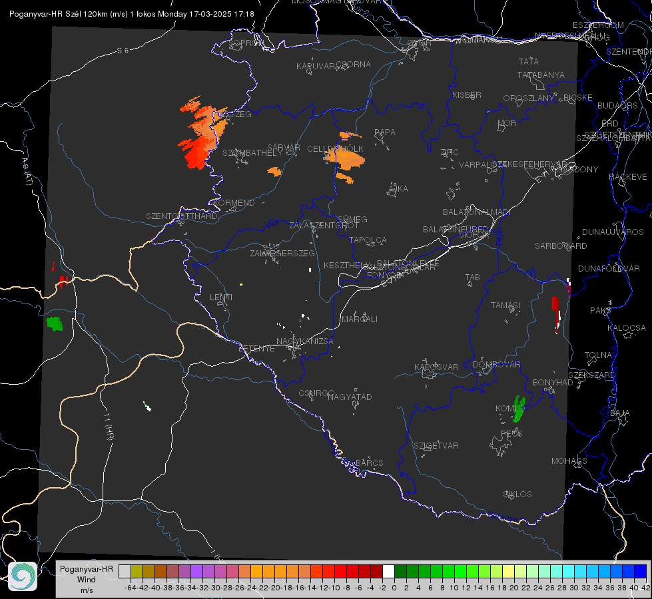Image resolution: width=652 pixels, height=599 pixels.
Task: Click the CSURGÓ city label
Action: tap(316, 393)
